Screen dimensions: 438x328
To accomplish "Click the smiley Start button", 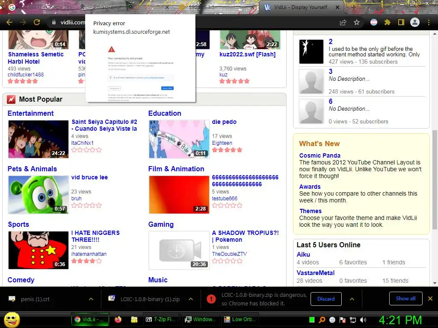I will click(12, 320).
